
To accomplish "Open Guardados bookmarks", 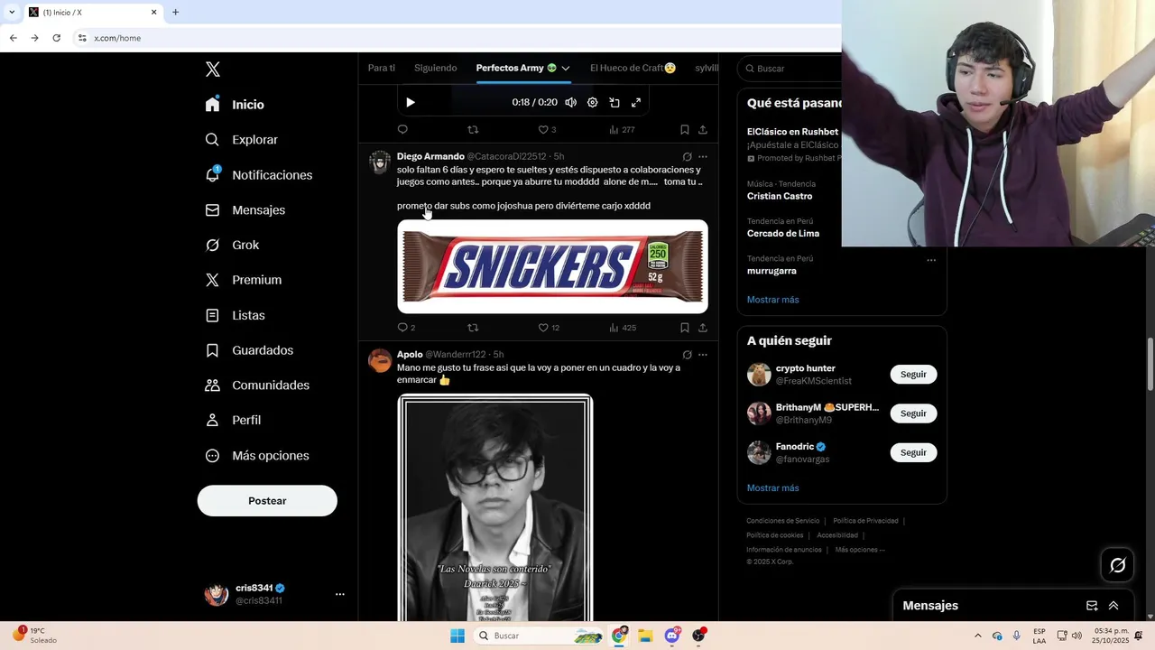I will (249, 350).
